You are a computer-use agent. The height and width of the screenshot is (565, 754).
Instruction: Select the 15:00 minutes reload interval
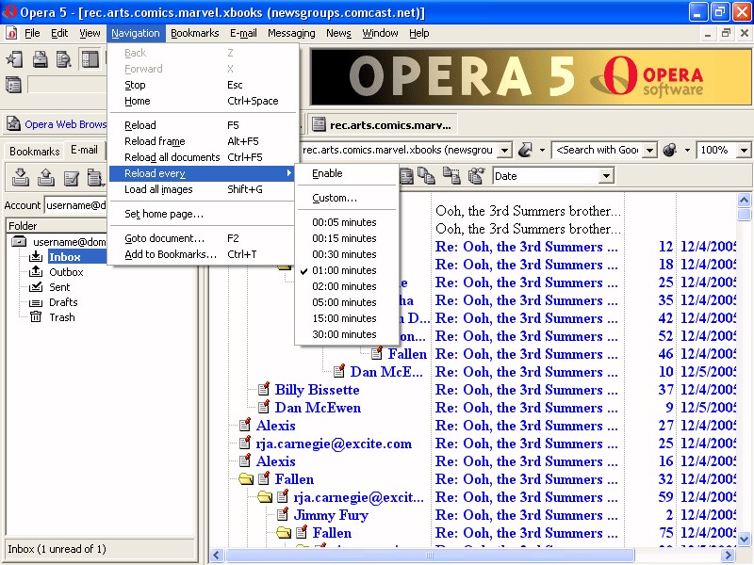click(344, 318)
